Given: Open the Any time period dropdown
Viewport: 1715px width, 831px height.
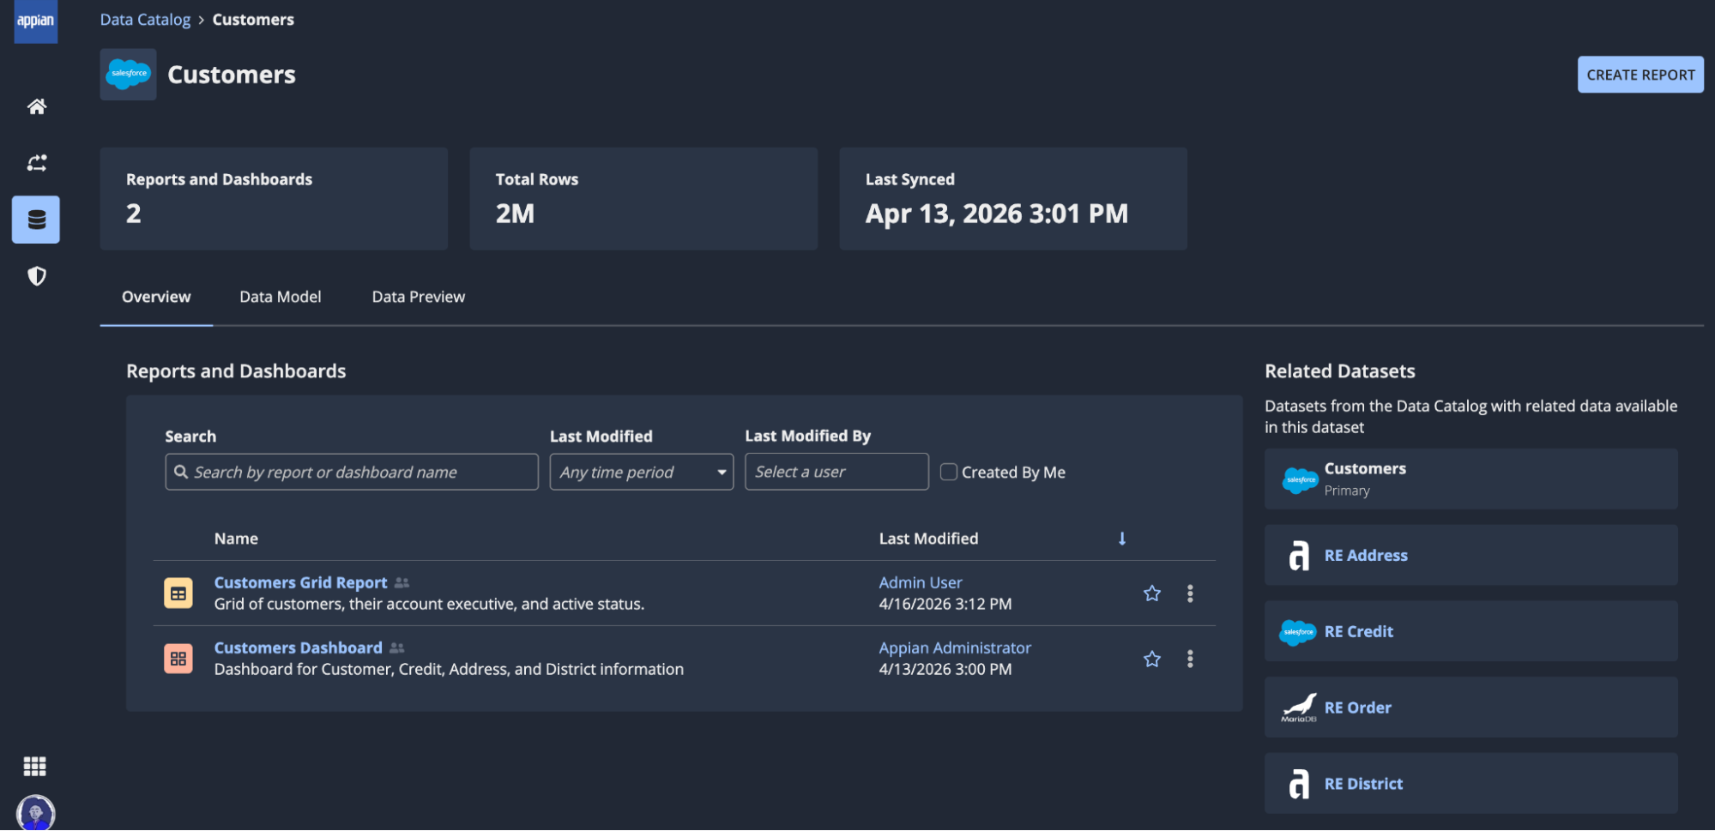Looking at the screenshot, I should pos(642,472).
